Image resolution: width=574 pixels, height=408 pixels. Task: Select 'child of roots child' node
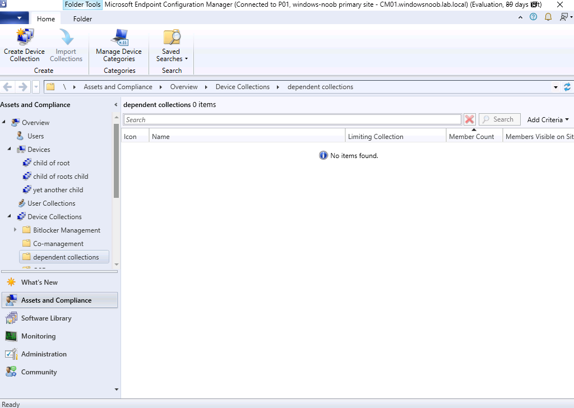coord(61,177)
